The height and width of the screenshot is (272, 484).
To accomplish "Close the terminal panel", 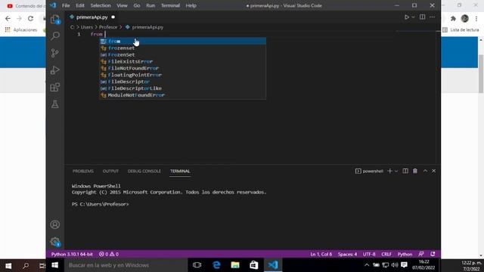I will pyautogui.click(x=433, y=171).
